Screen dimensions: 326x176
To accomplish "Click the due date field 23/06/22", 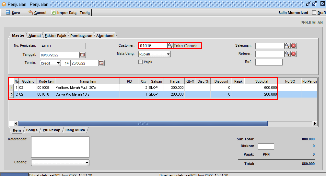I will tap(84, 63).
